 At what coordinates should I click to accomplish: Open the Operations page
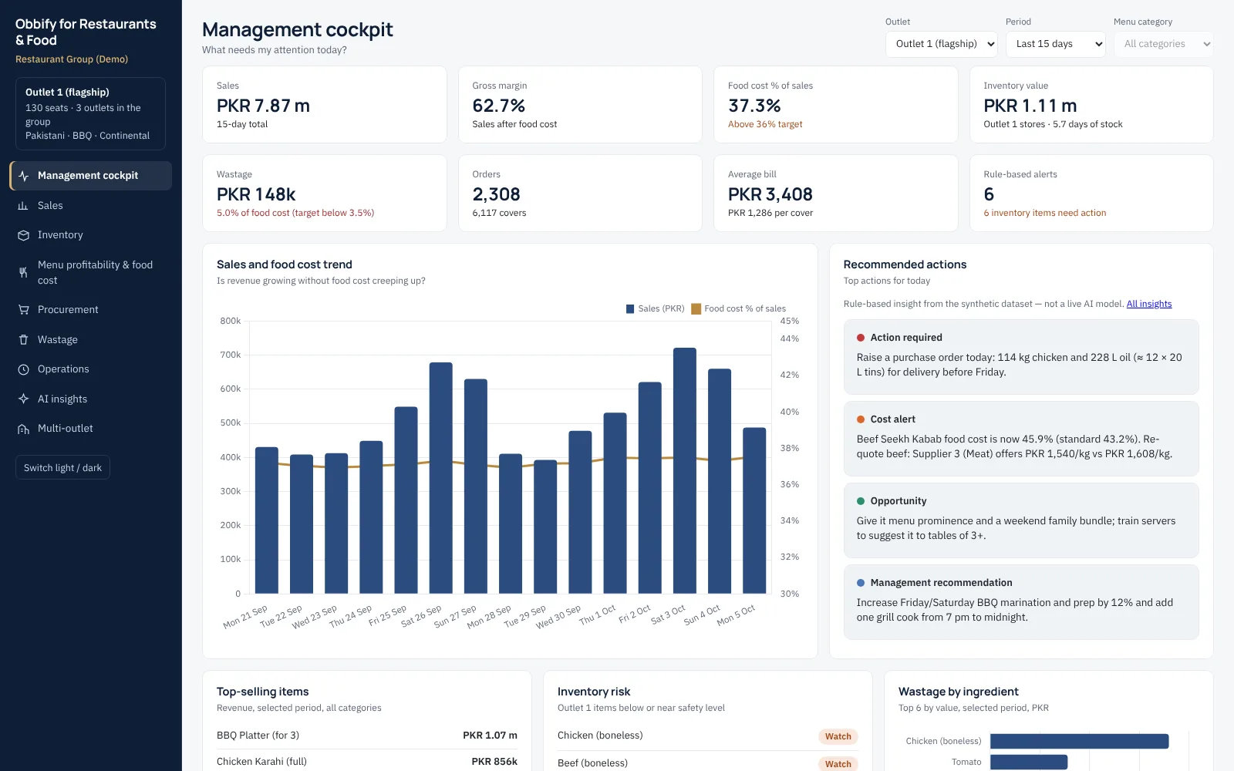pos(91,369)
